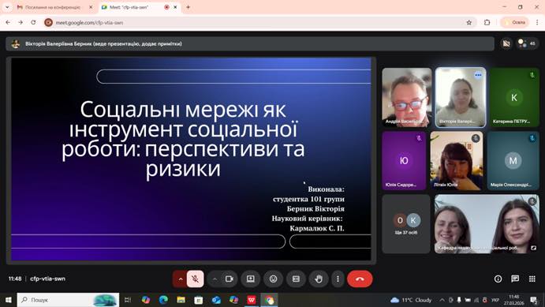Image resolution: width=545 pixels, height=307 pixels.
Task: Open the Chrome three-dot menu
Action: pyautogui.click(x=537, y=22)
